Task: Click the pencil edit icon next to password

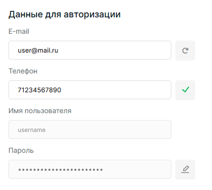Action: click(x=185, y=170)
